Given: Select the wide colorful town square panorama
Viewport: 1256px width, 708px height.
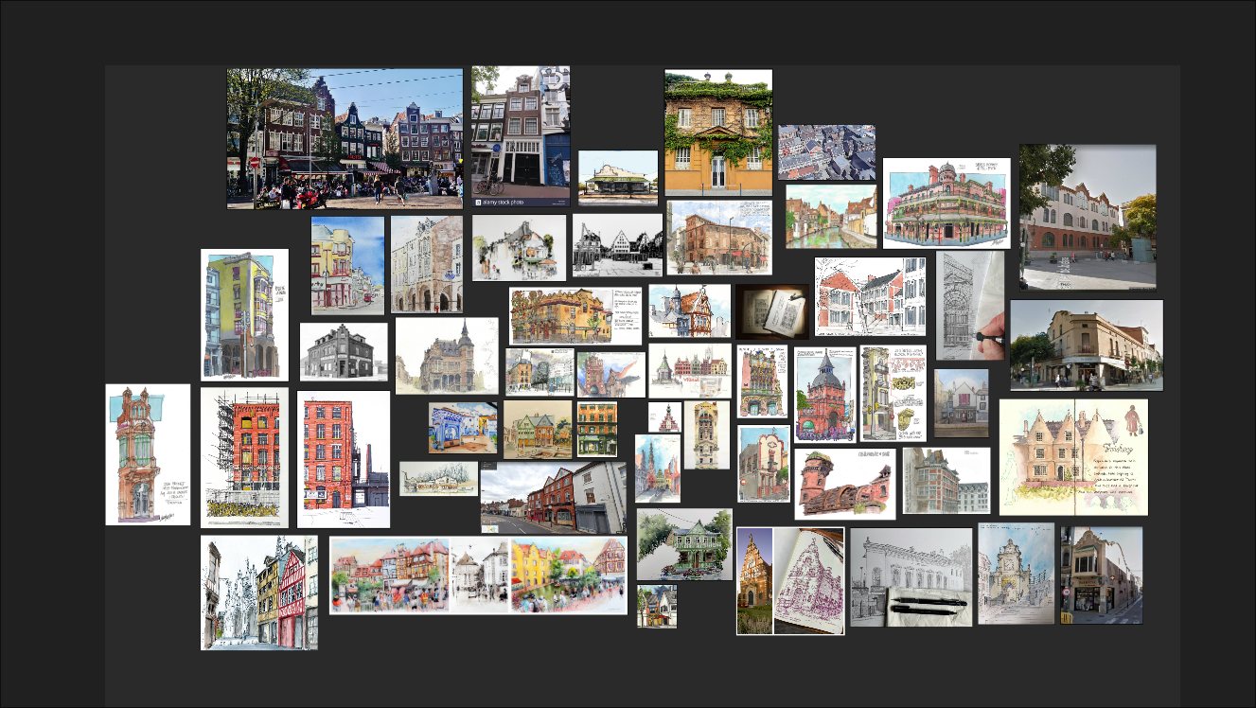Looking at the screenshot, I should click(478, 575).
